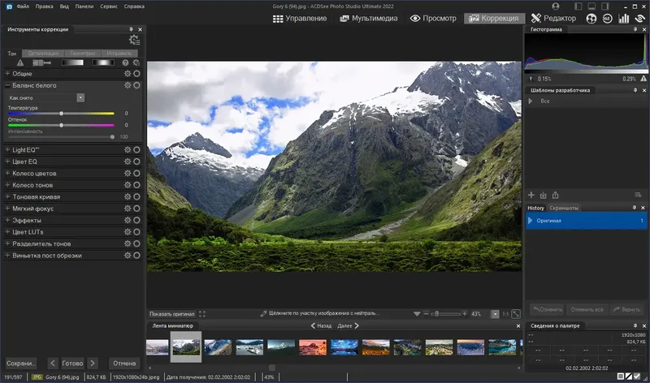Open settings gear for Light EQ group

click(128, 150)
